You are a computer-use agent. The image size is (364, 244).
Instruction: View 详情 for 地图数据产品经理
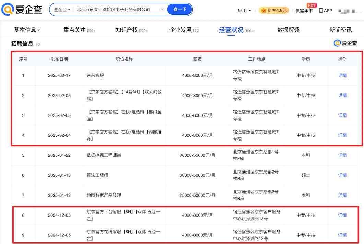coord(342,195)
